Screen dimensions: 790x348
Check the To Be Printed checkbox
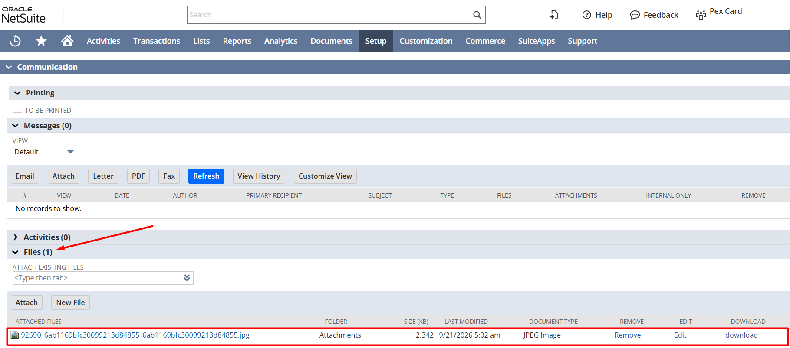[17, 108]
